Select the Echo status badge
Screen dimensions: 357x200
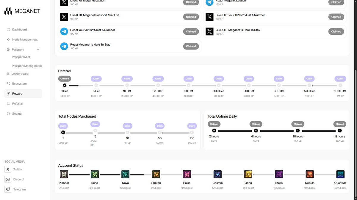click(x=95, y=174)
